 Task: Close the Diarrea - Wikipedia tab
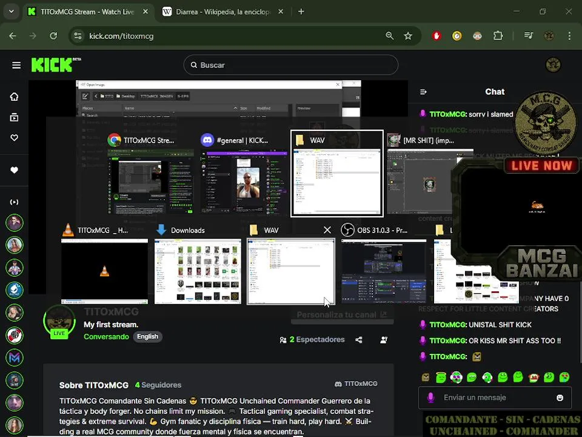point(281,12)
